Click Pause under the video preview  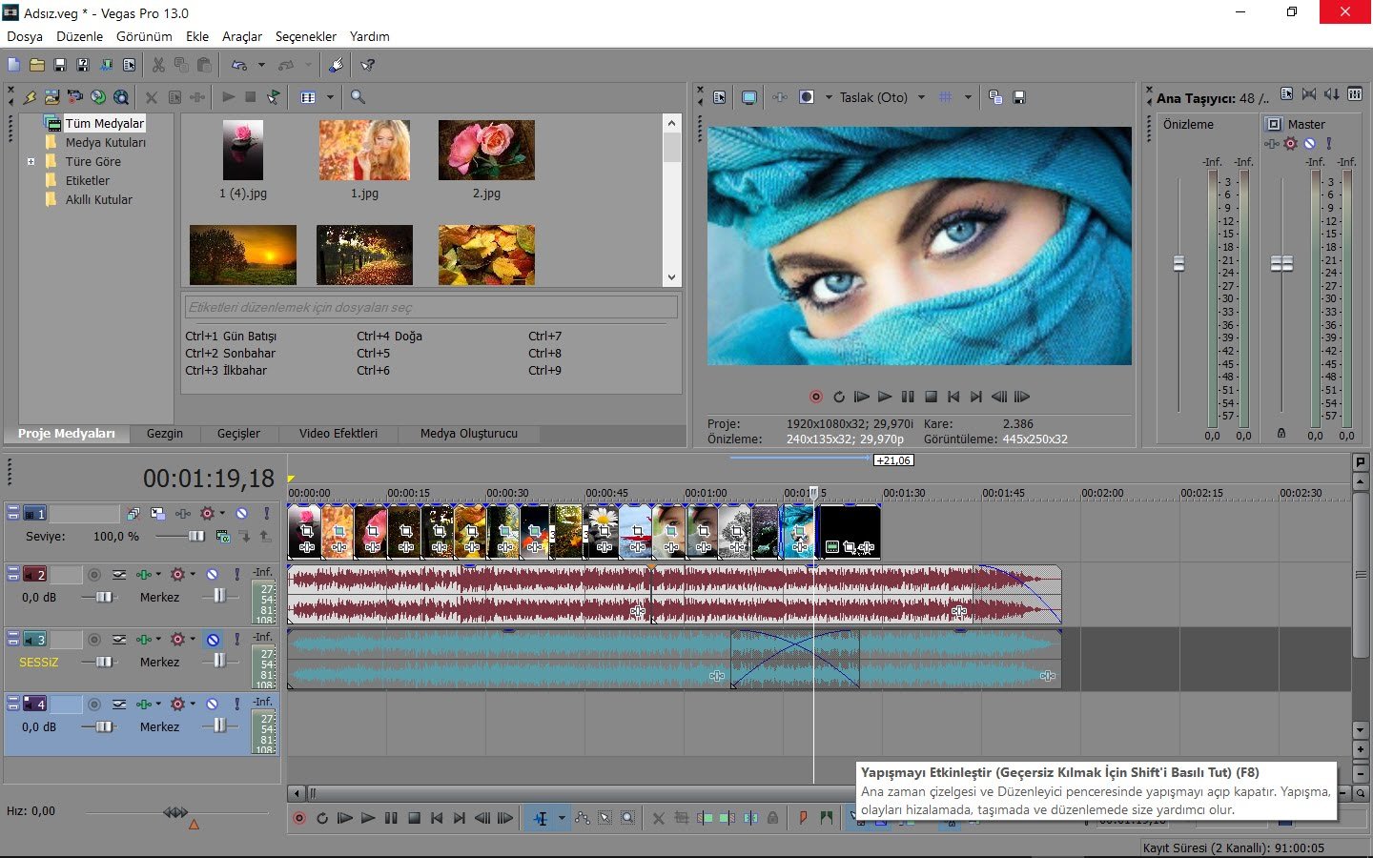908,397
